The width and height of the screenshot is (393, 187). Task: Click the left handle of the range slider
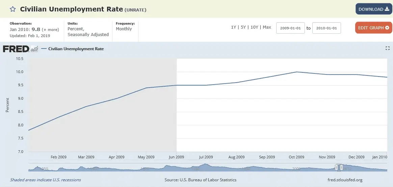(x=337, y=167)
